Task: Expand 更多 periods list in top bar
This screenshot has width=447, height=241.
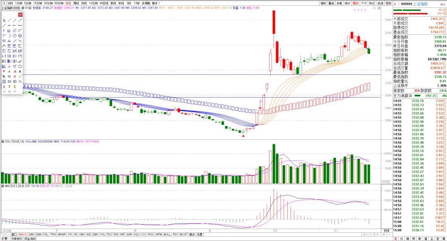Action: [156, 3]
